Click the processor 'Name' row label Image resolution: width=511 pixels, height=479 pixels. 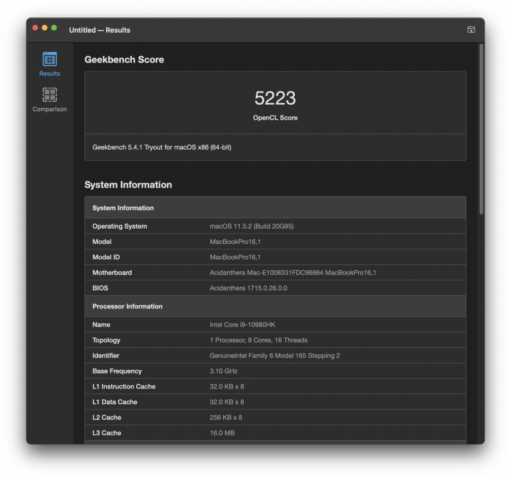pyautogui.click(x=101, y=324)
